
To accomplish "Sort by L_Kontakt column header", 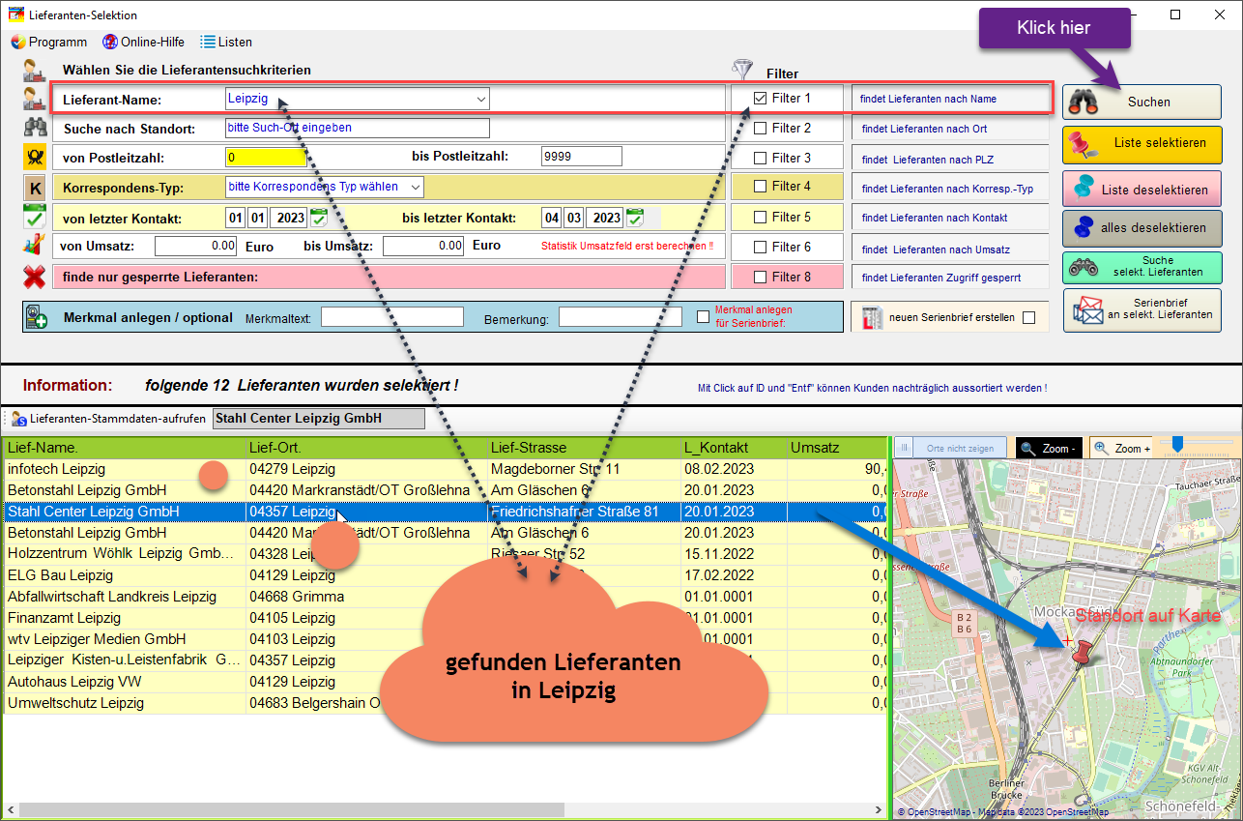I will pyautogui.click(x=735, y=448).
